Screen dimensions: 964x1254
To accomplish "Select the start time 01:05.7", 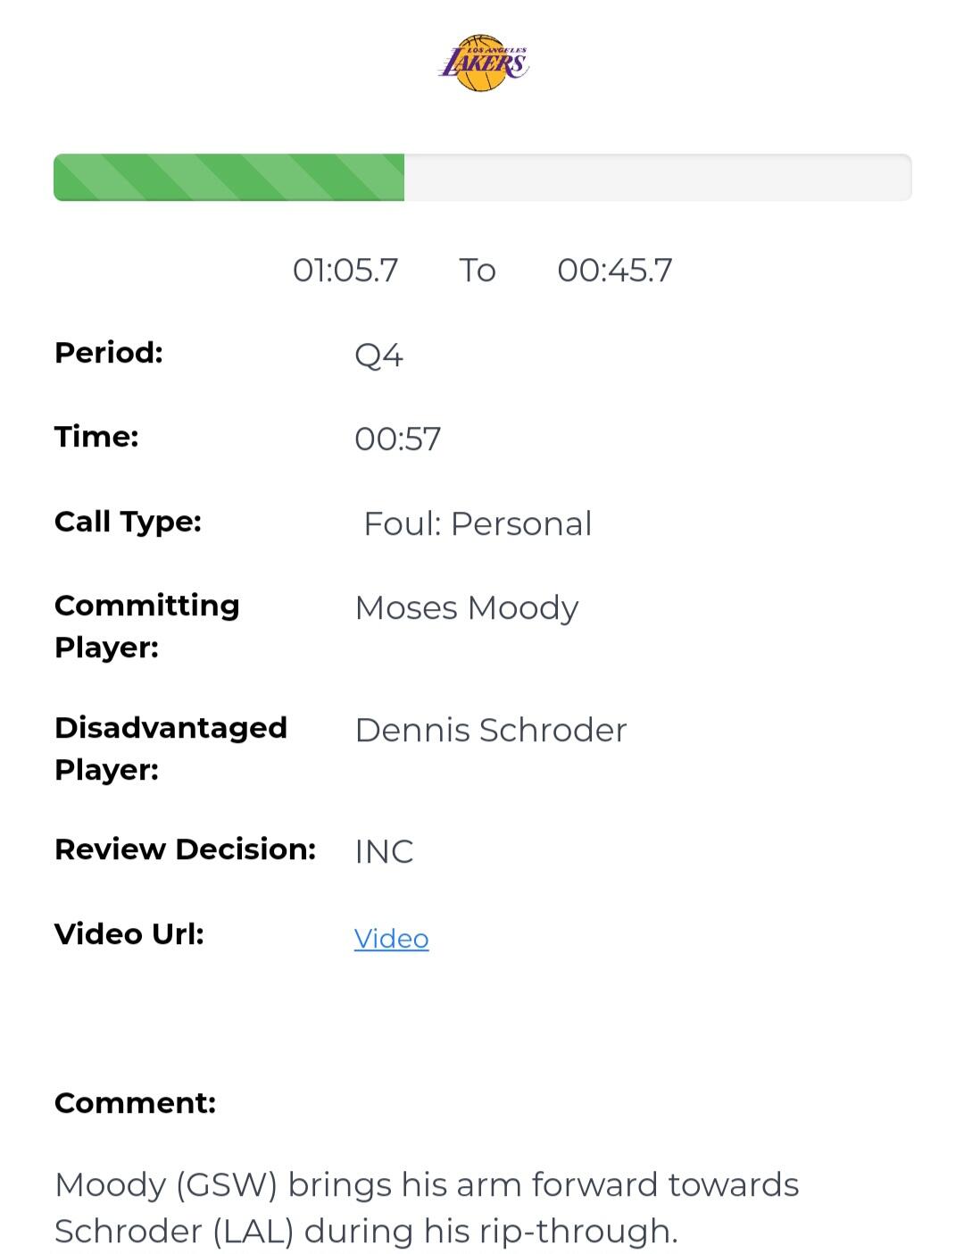I will coord(345,270).
